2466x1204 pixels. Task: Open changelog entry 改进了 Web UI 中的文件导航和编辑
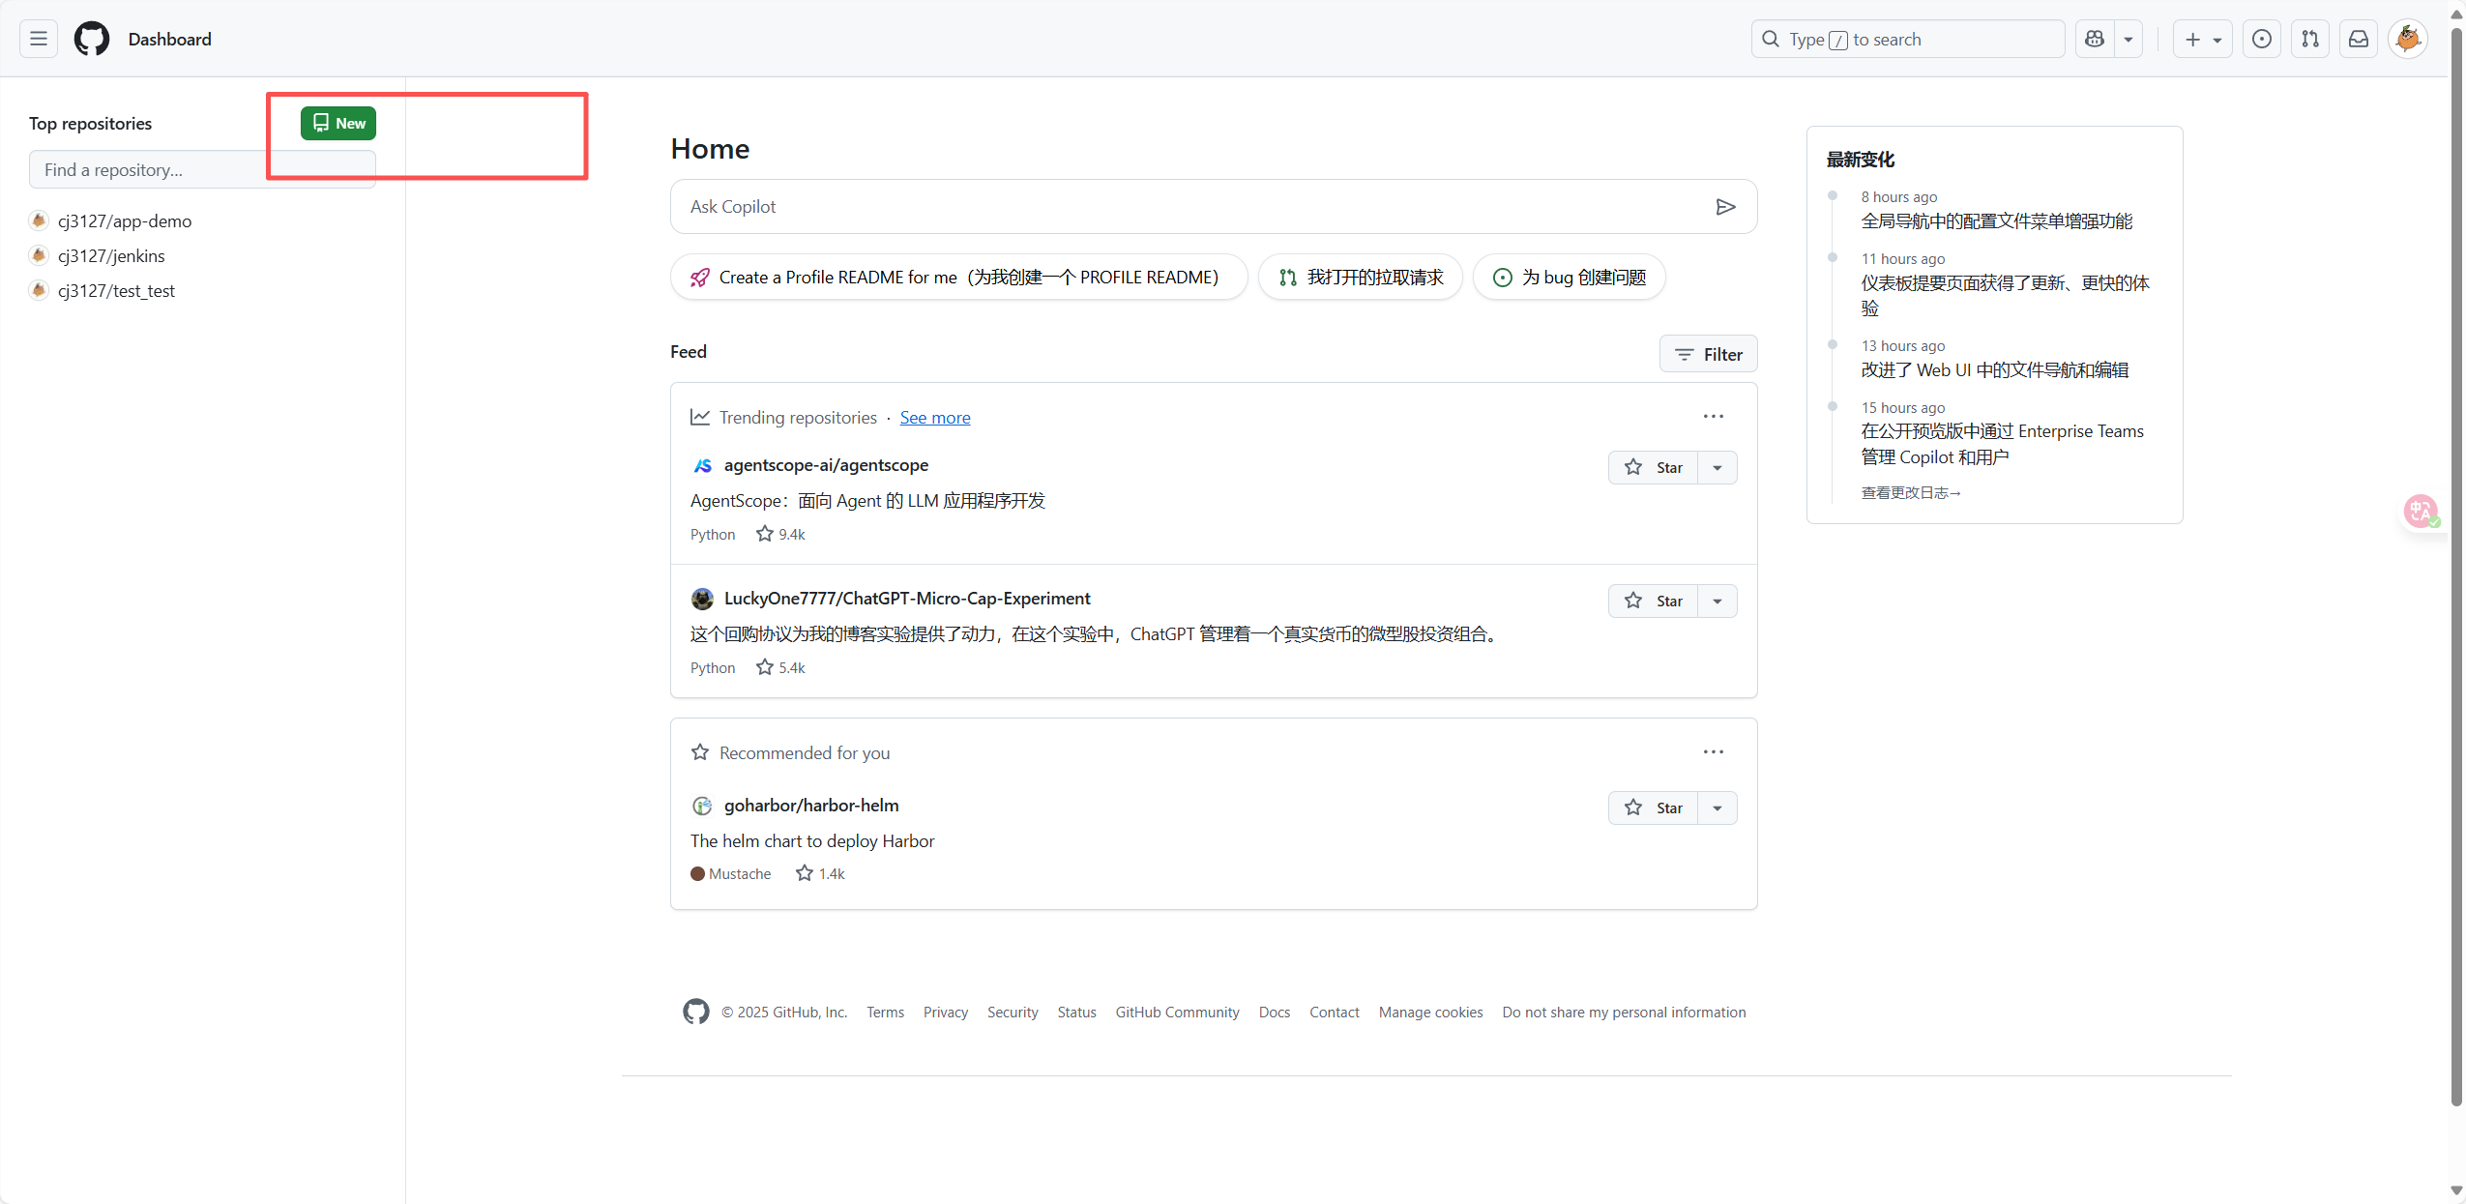pyautogui.click(x=1994, y=370)
